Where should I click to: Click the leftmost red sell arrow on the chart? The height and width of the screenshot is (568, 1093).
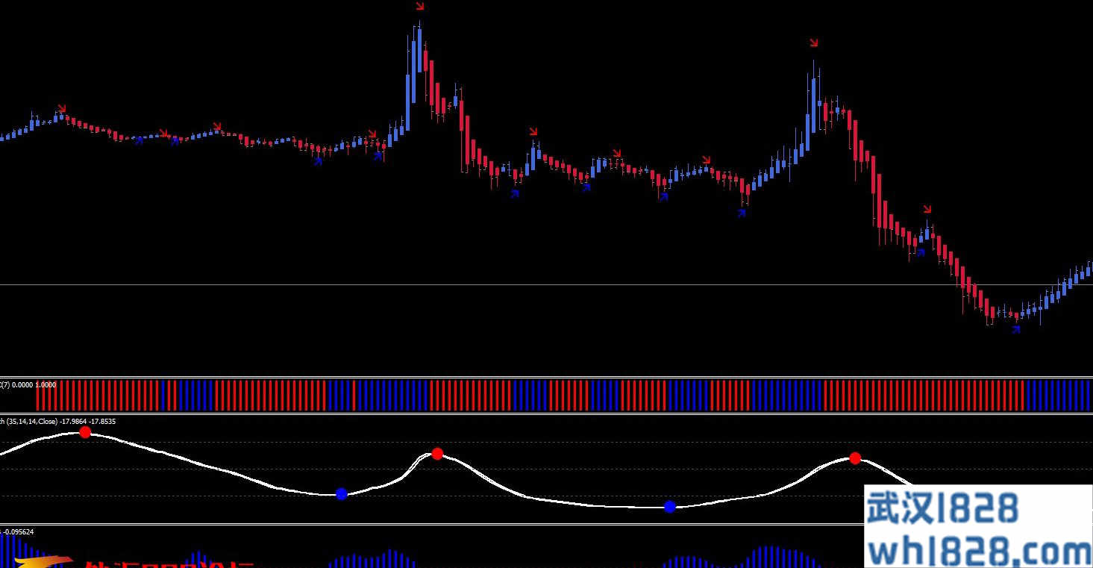pyautogui.click(x=62, y=108)
